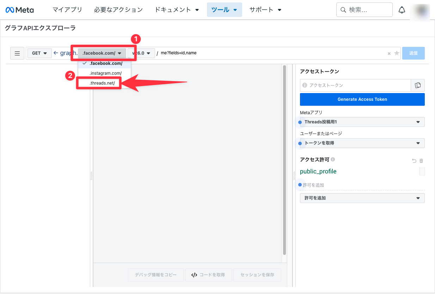Expand the サポート menu

[x=265, y=10]
